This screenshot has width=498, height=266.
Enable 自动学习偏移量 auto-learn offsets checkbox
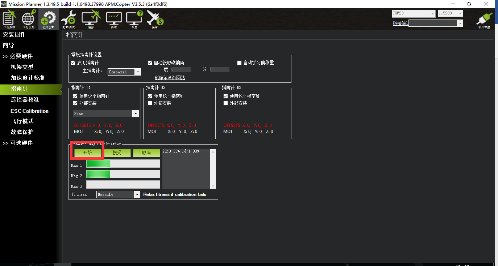[239, 63]
